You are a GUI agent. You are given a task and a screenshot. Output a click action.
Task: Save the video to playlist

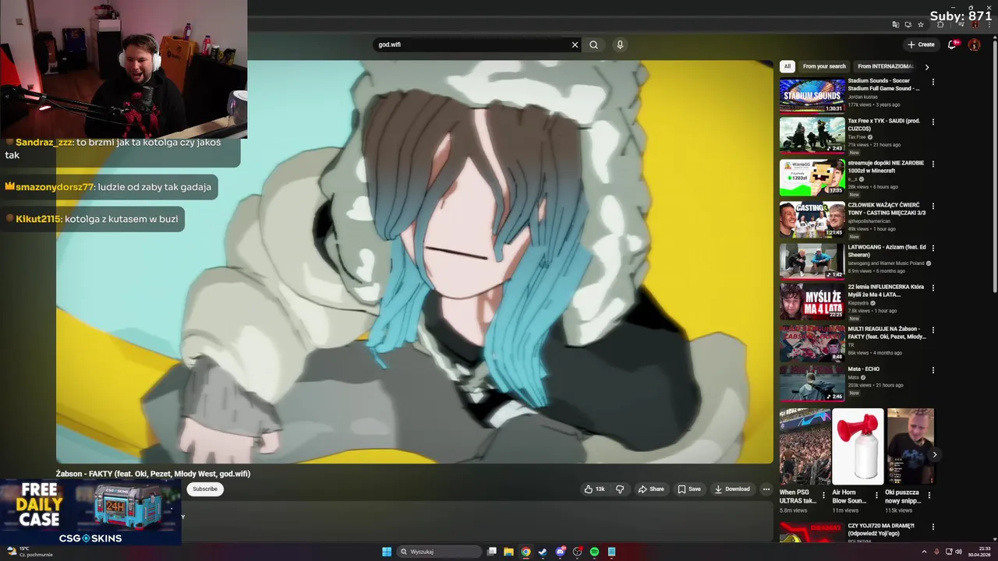[689, 489]
